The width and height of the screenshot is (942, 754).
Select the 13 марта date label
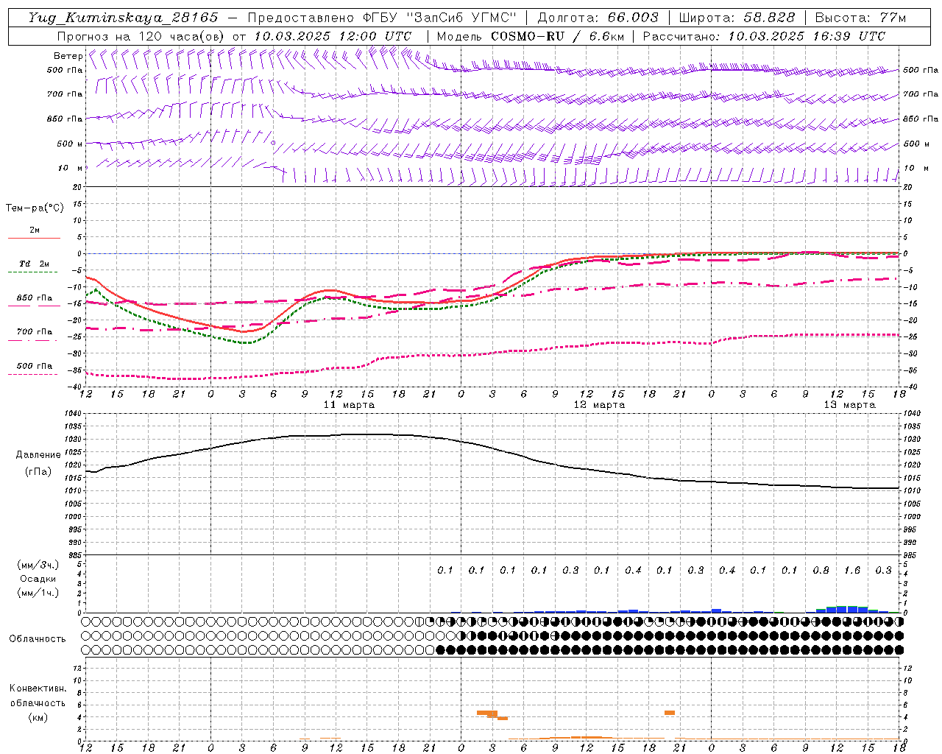(849, 404)
